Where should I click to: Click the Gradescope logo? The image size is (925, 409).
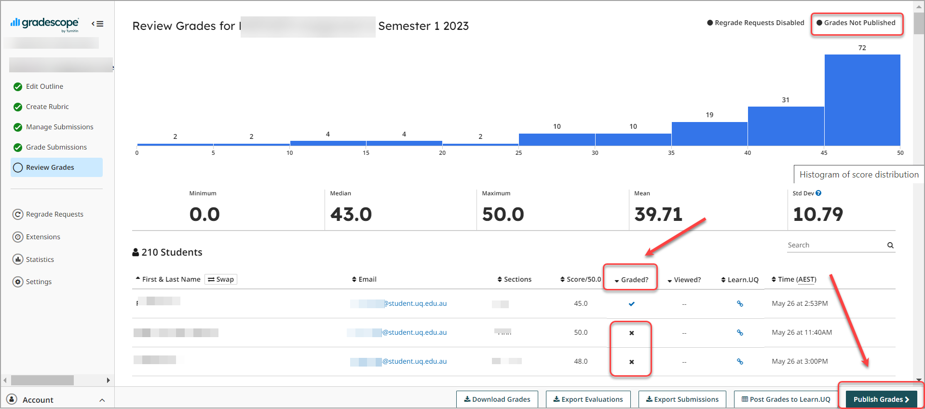[44, 24]
